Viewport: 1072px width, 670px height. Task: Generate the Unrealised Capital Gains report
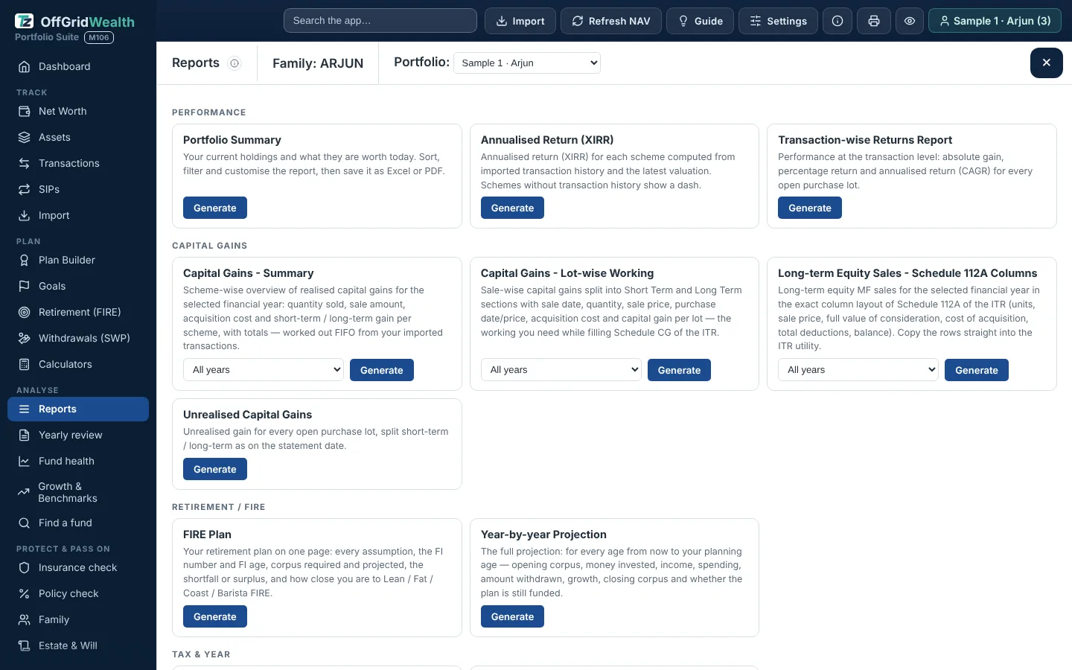[215, 469]
